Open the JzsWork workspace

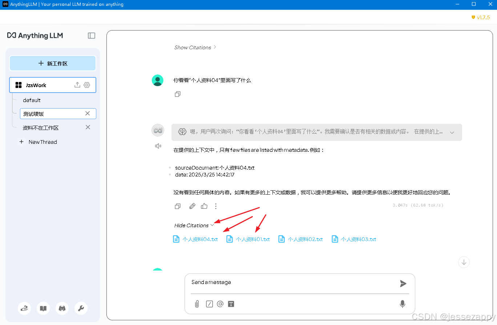click(53, 85)
